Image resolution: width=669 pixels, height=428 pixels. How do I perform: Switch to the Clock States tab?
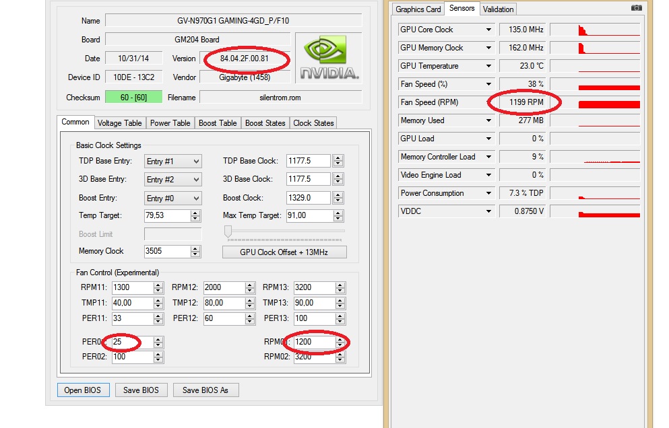click(313, 122)
